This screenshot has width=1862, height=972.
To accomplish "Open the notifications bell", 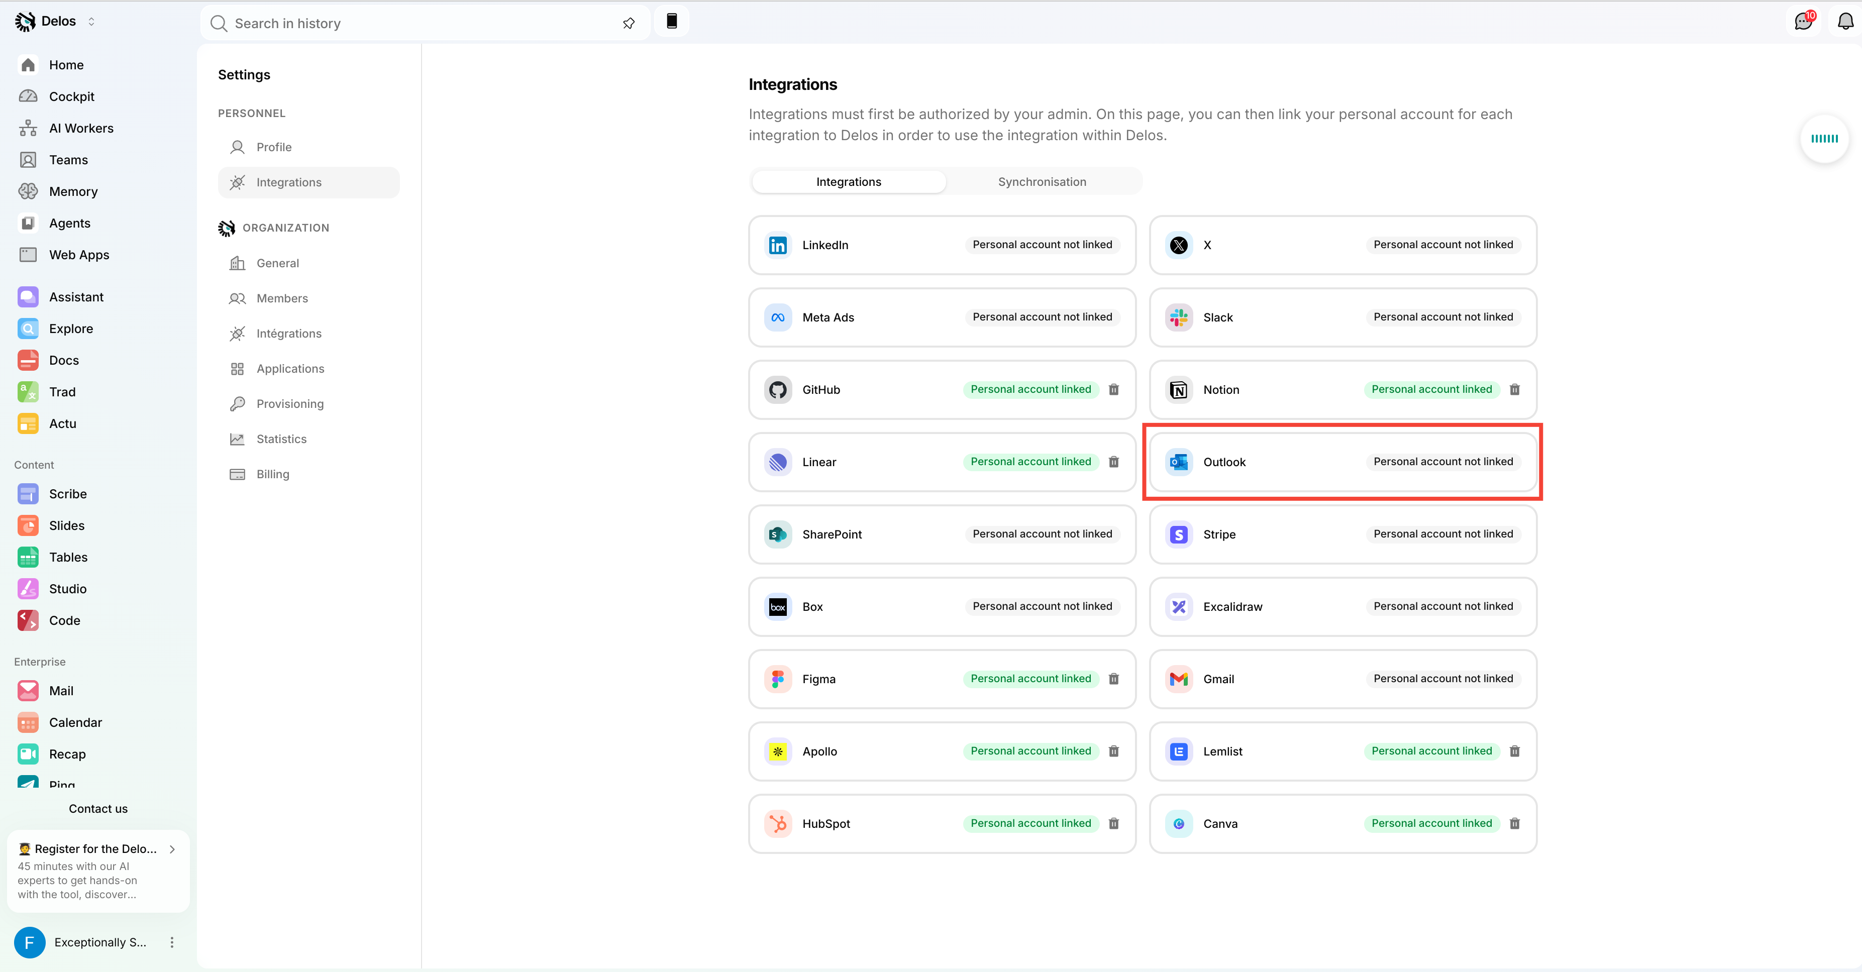I will click(1845, 22).
